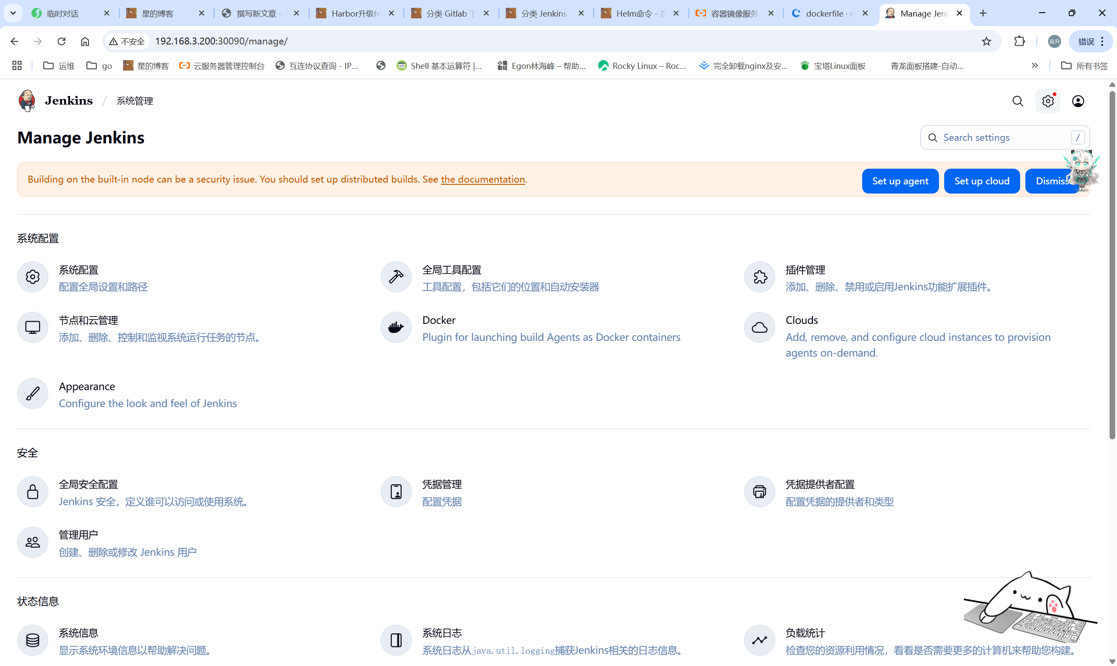Image resolution: width=1117 pixels, height=666 pixels.
Task: Open Chrome profile avatar
Action: tap(1054, 41)
